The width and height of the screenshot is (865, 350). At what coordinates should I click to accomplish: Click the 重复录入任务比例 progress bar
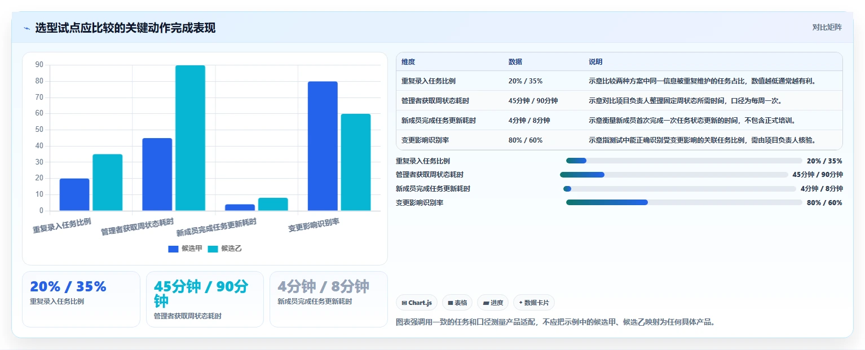coord(684,161)
